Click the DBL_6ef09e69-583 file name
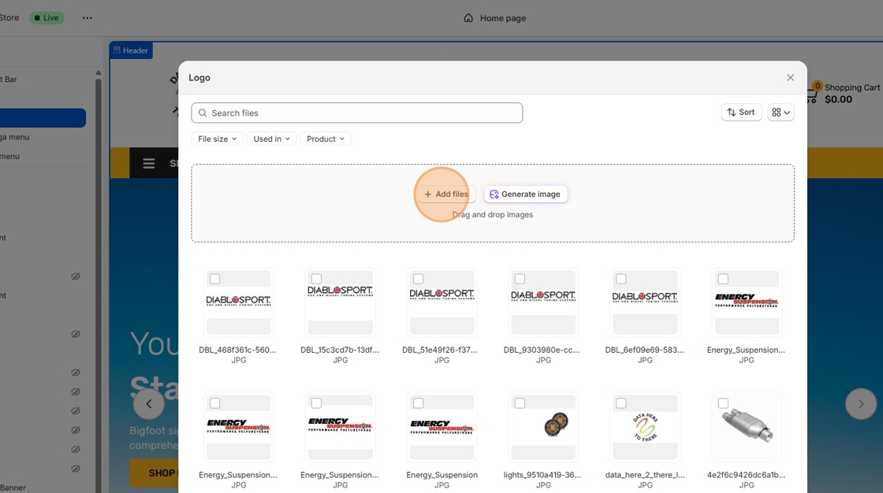Viewport: 883px width, 493px height. coord(645,350)
